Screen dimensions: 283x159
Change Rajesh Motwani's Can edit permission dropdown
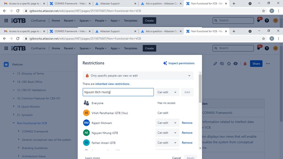pyautogui.click(x=167, y=123)
